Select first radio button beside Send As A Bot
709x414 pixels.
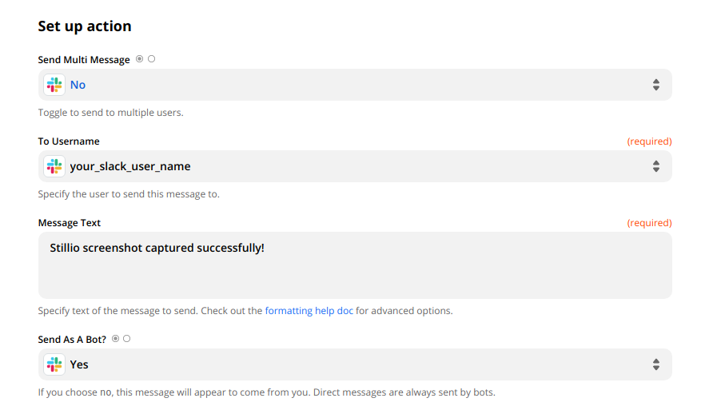[x=116, y=339]
